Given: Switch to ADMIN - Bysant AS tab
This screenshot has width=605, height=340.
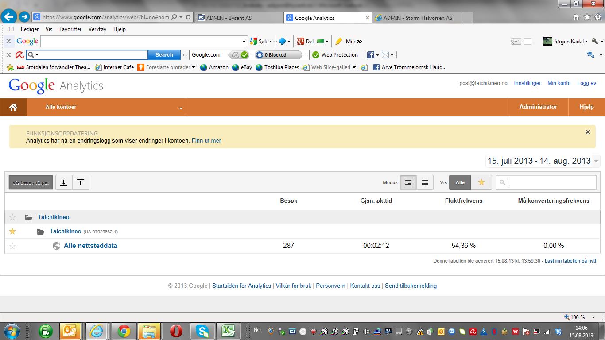Looking at the screenshot, I should (x=239, y=18).
